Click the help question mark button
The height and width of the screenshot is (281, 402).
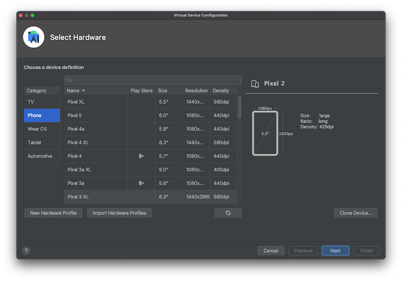pos(26,251)
